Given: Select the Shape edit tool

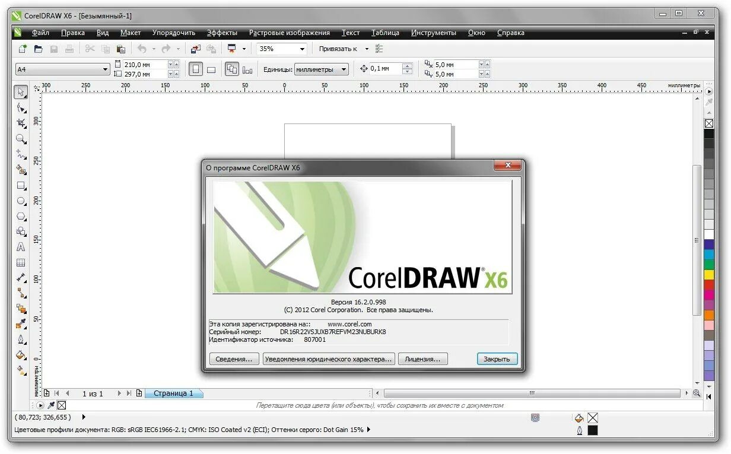Looking at the screenshot, I should click(x=21, y=108).
